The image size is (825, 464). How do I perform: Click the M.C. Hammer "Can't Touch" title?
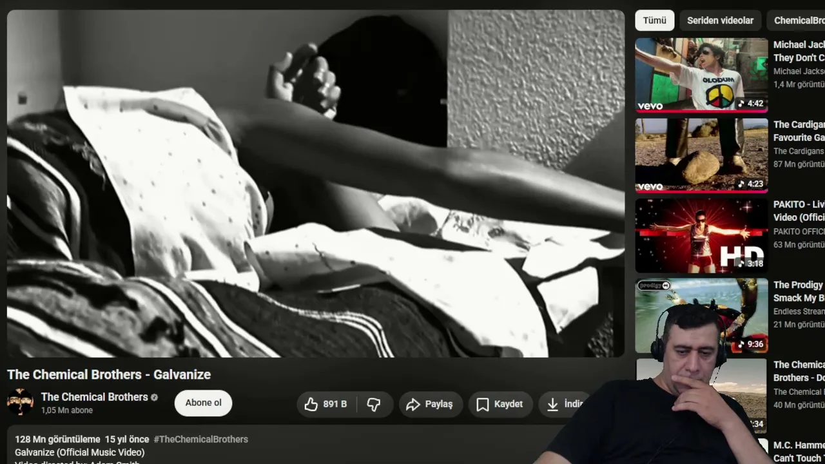point(799,452)
